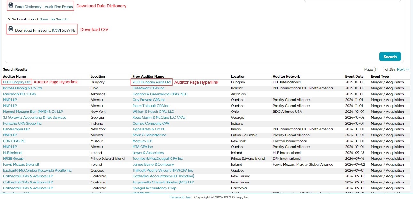413x201 pixels.
Task: Click the Data Dictionary PDF file icon
Action: (x=11, y=5)
